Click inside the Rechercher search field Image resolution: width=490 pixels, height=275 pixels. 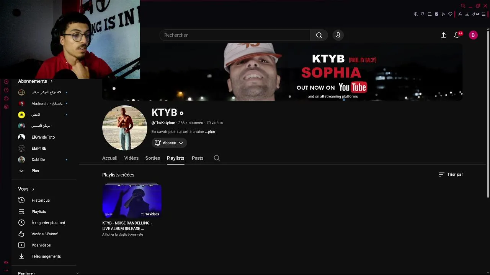(235, 35)
